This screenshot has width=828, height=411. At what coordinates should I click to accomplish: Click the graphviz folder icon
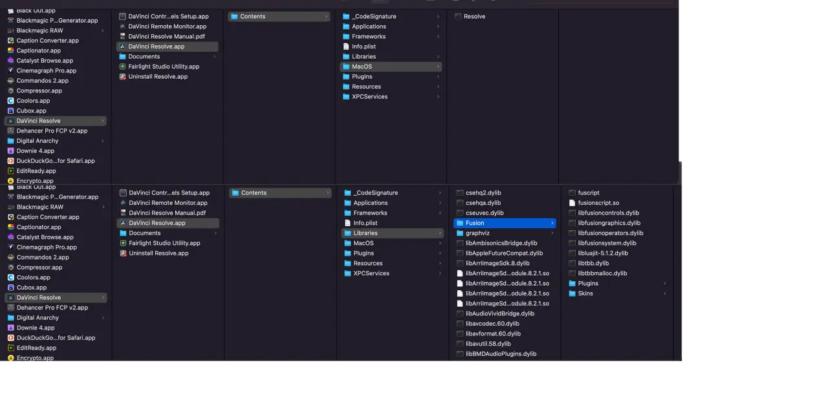[459, 233]
